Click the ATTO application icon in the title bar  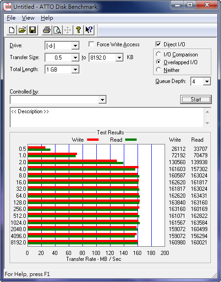click(7, 7)
